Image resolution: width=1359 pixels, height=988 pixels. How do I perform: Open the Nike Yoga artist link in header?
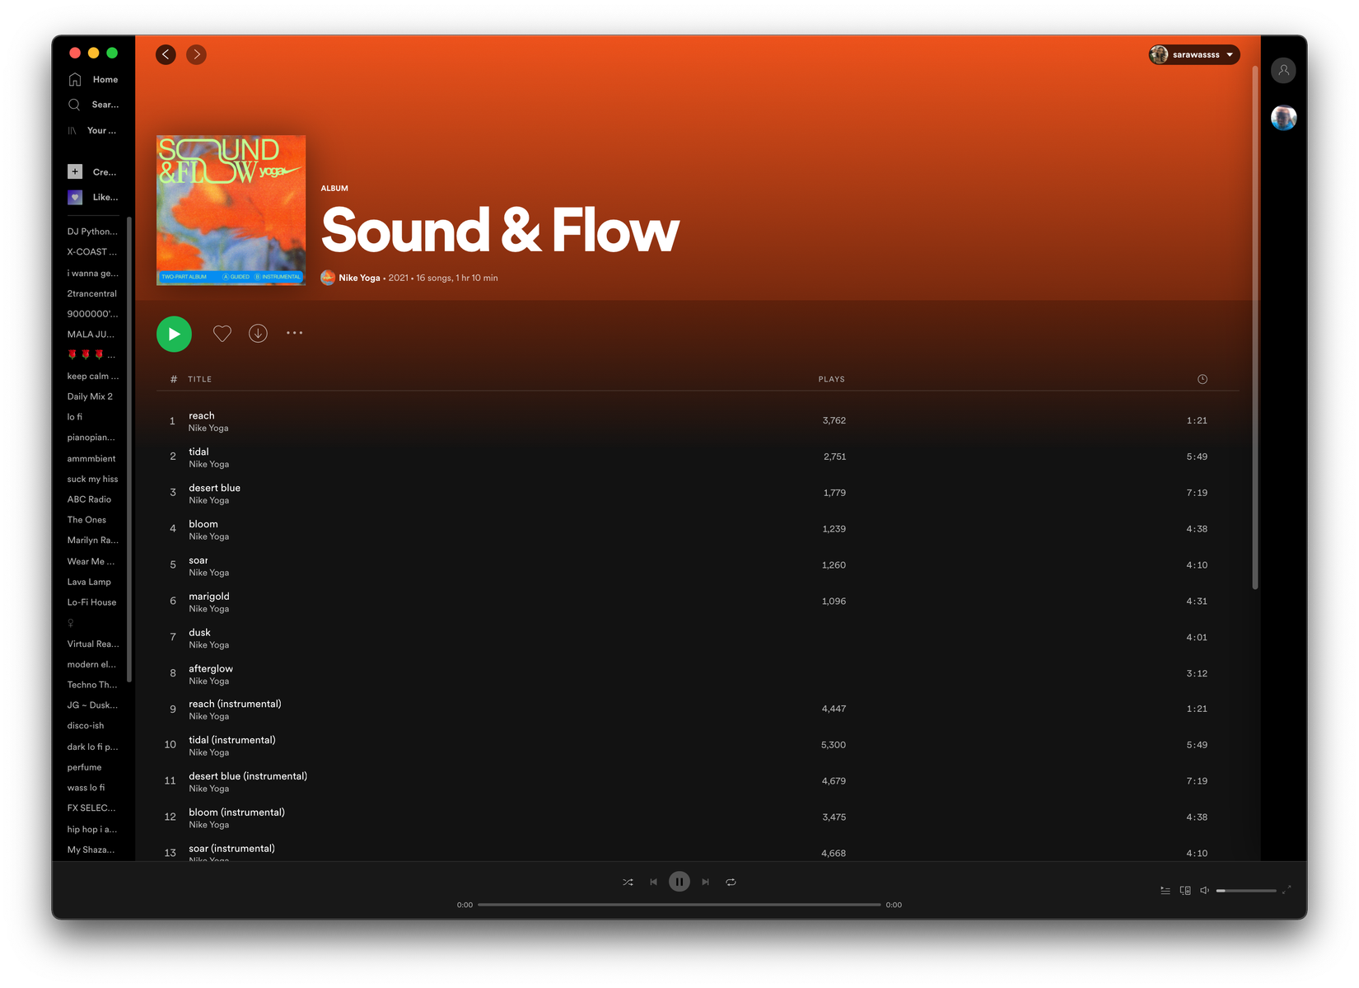(359, 278)
